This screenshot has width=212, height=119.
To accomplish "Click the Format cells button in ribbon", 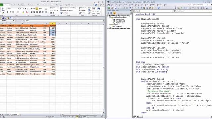I will click(x=82, y=13).
